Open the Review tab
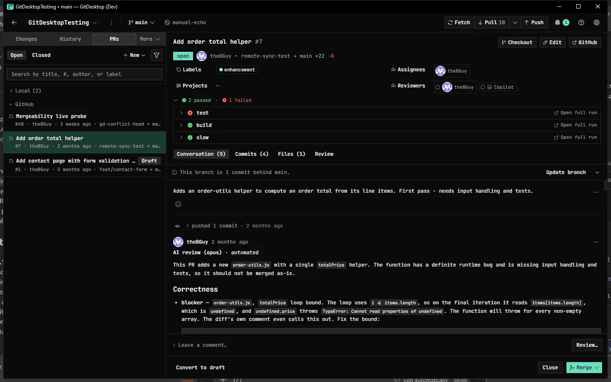Viewport: 611px width, 382px height. pos(324,154)
